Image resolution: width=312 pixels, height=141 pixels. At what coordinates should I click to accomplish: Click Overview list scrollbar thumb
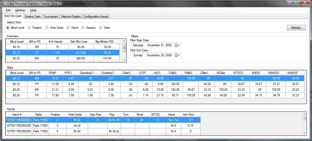[x=124, y=48]
